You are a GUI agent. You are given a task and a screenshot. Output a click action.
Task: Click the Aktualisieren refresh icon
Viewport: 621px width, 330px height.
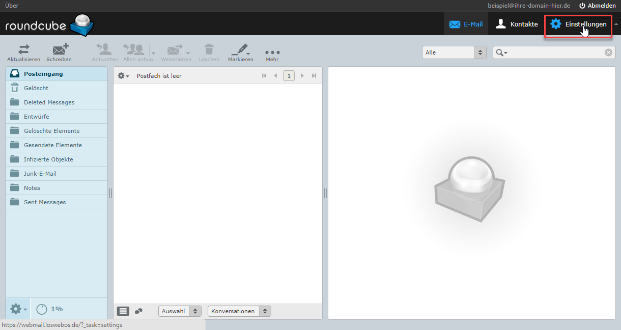[23, 50]
